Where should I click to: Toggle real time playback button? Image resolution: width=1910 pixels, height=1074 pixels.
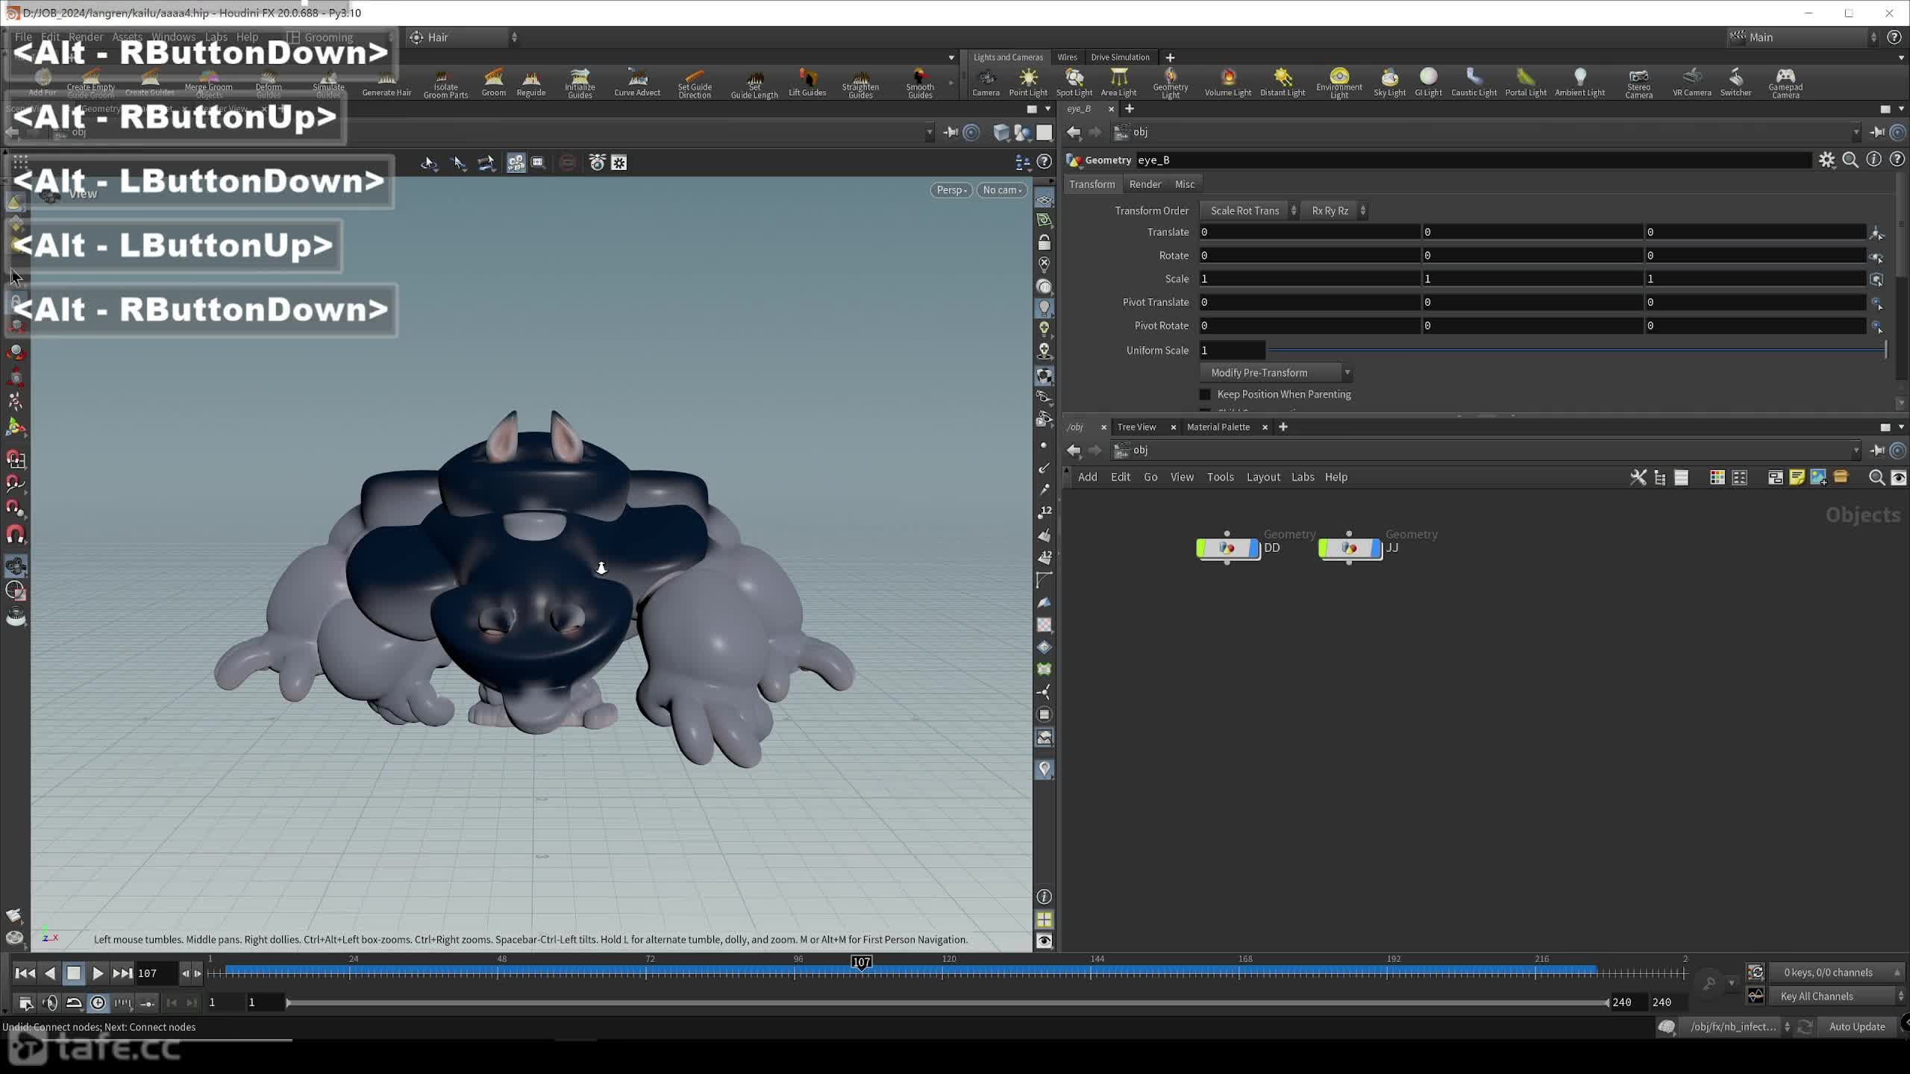click(98, 1003)
